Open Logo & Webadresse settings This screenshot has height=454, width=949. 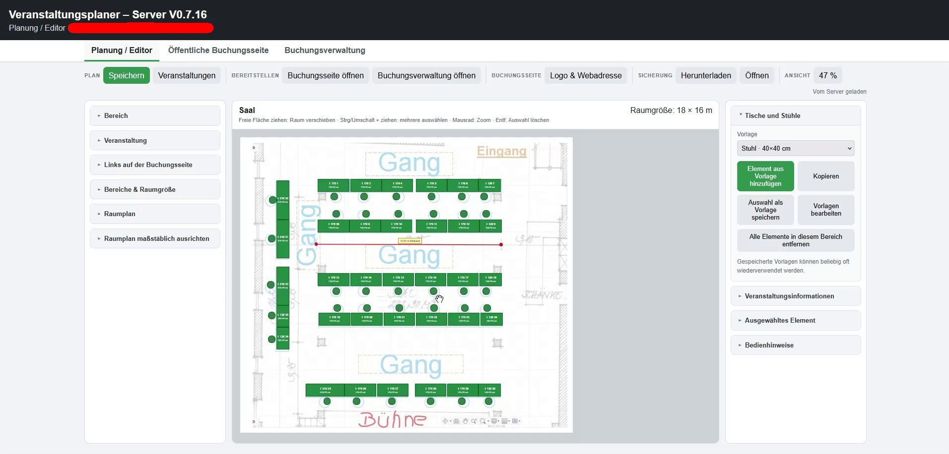[x=586, y=75]
